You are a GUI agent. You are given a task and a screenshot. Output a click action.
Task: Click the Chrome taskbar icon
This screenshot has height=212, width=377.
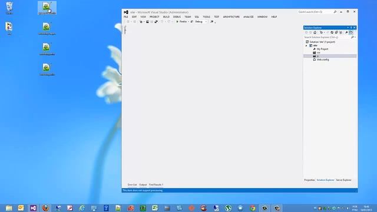click(x=253, y=208)
